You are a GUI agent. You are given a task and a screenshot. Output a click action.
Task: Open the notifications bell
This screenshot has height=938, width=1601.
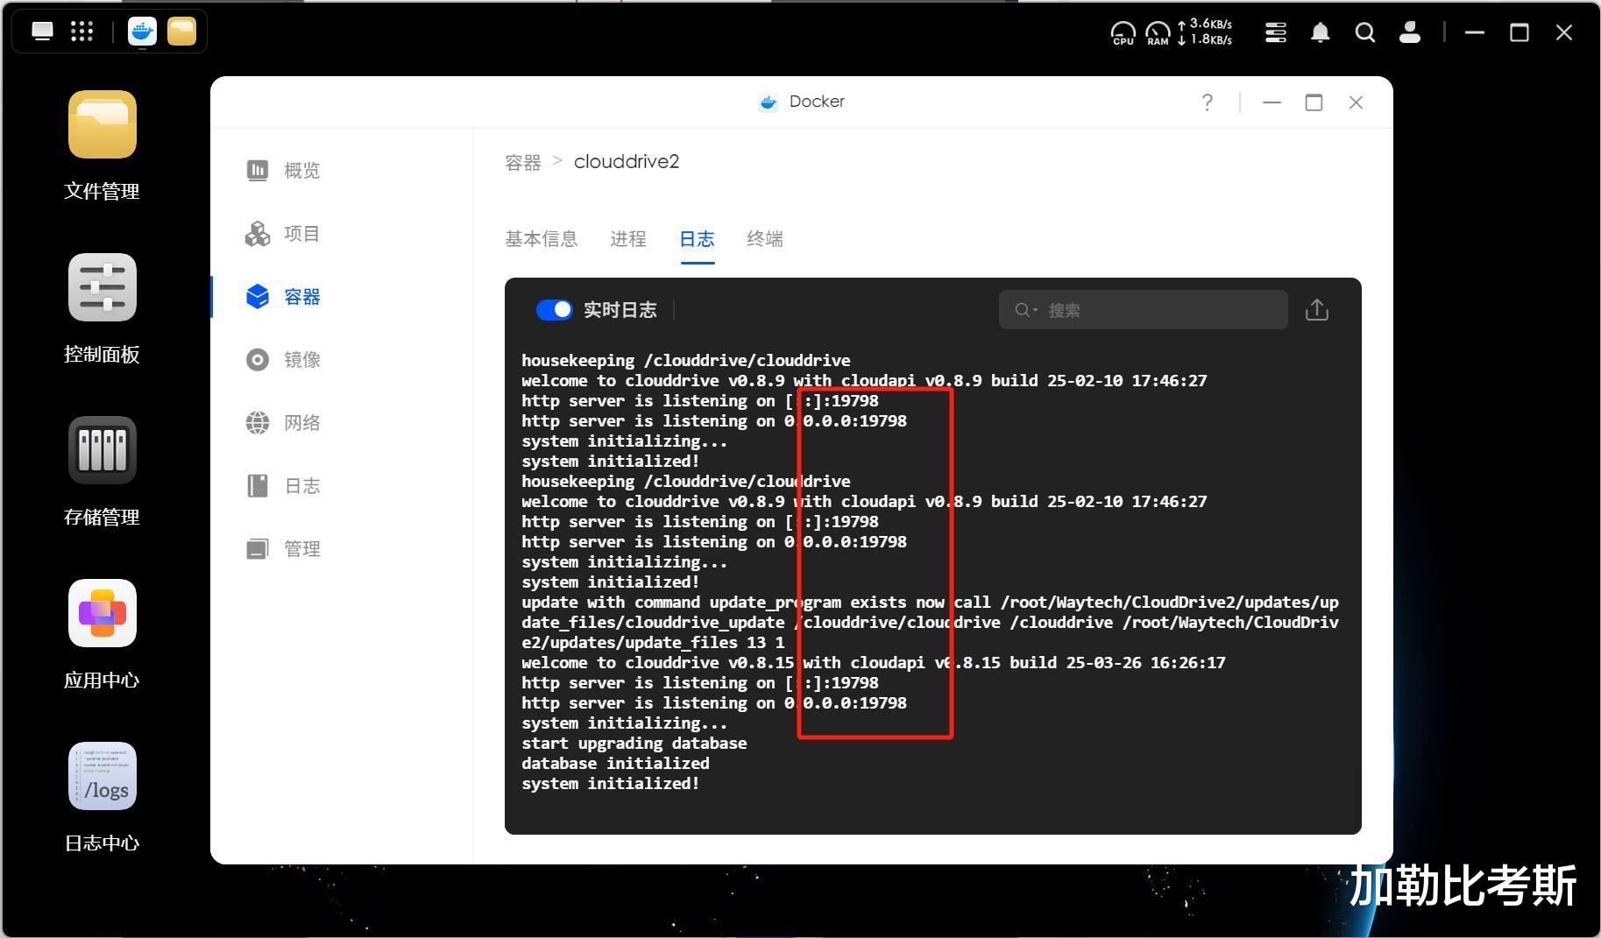(1321, 32)
